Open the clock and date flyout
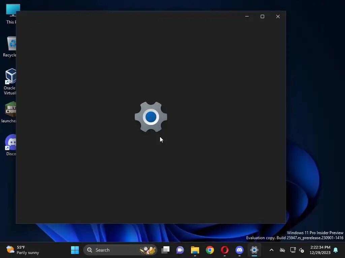 [320, 250]
